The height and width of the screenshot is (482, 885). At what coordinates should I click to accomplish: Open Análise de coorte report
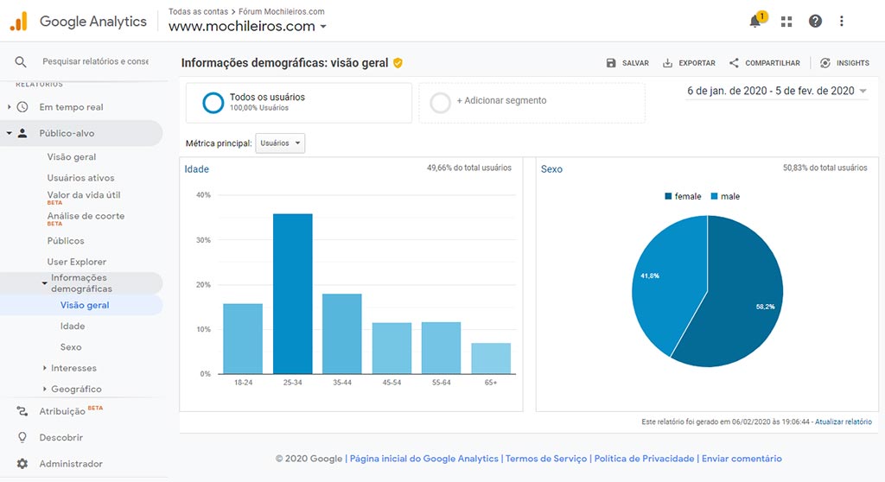tap(86, 216)
